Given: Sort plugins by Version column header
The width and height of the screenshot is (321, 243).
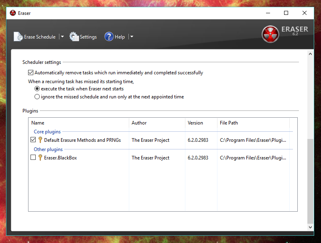Looking at the screenshot, I should pos(201,123).
